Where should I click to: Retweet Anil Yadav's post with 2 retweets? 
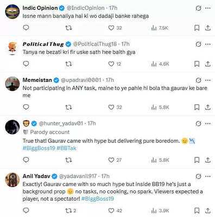[x=71, y=210]
